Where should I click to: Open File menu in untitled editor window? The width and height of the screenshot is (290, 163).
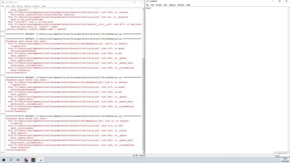[x=147, y=5]
